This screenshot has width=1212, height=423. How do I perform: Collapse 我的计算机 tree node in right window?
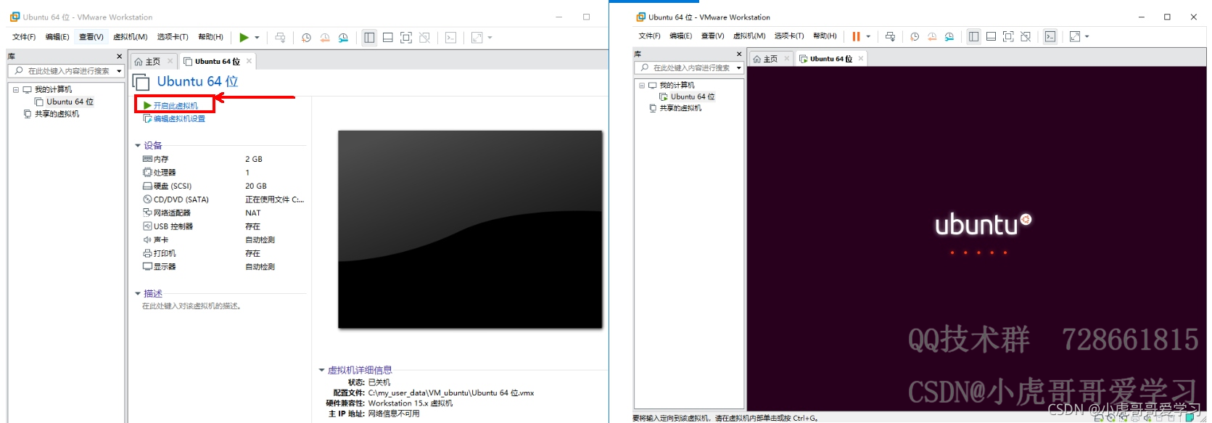(x=642, y=86)
